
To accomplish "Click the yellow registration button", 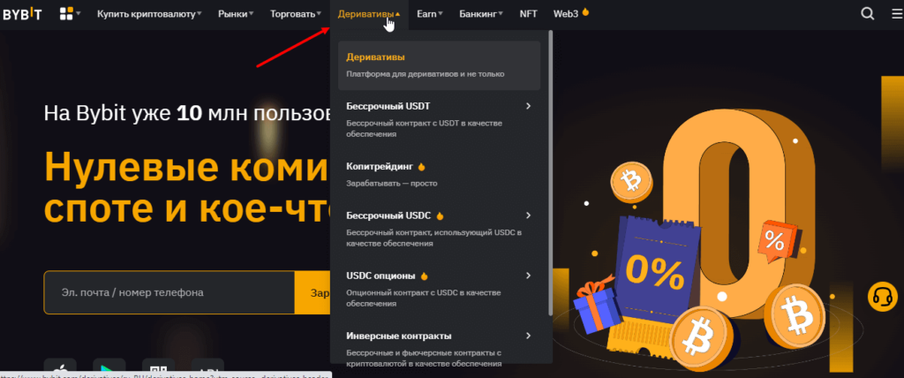I will 312,292.
